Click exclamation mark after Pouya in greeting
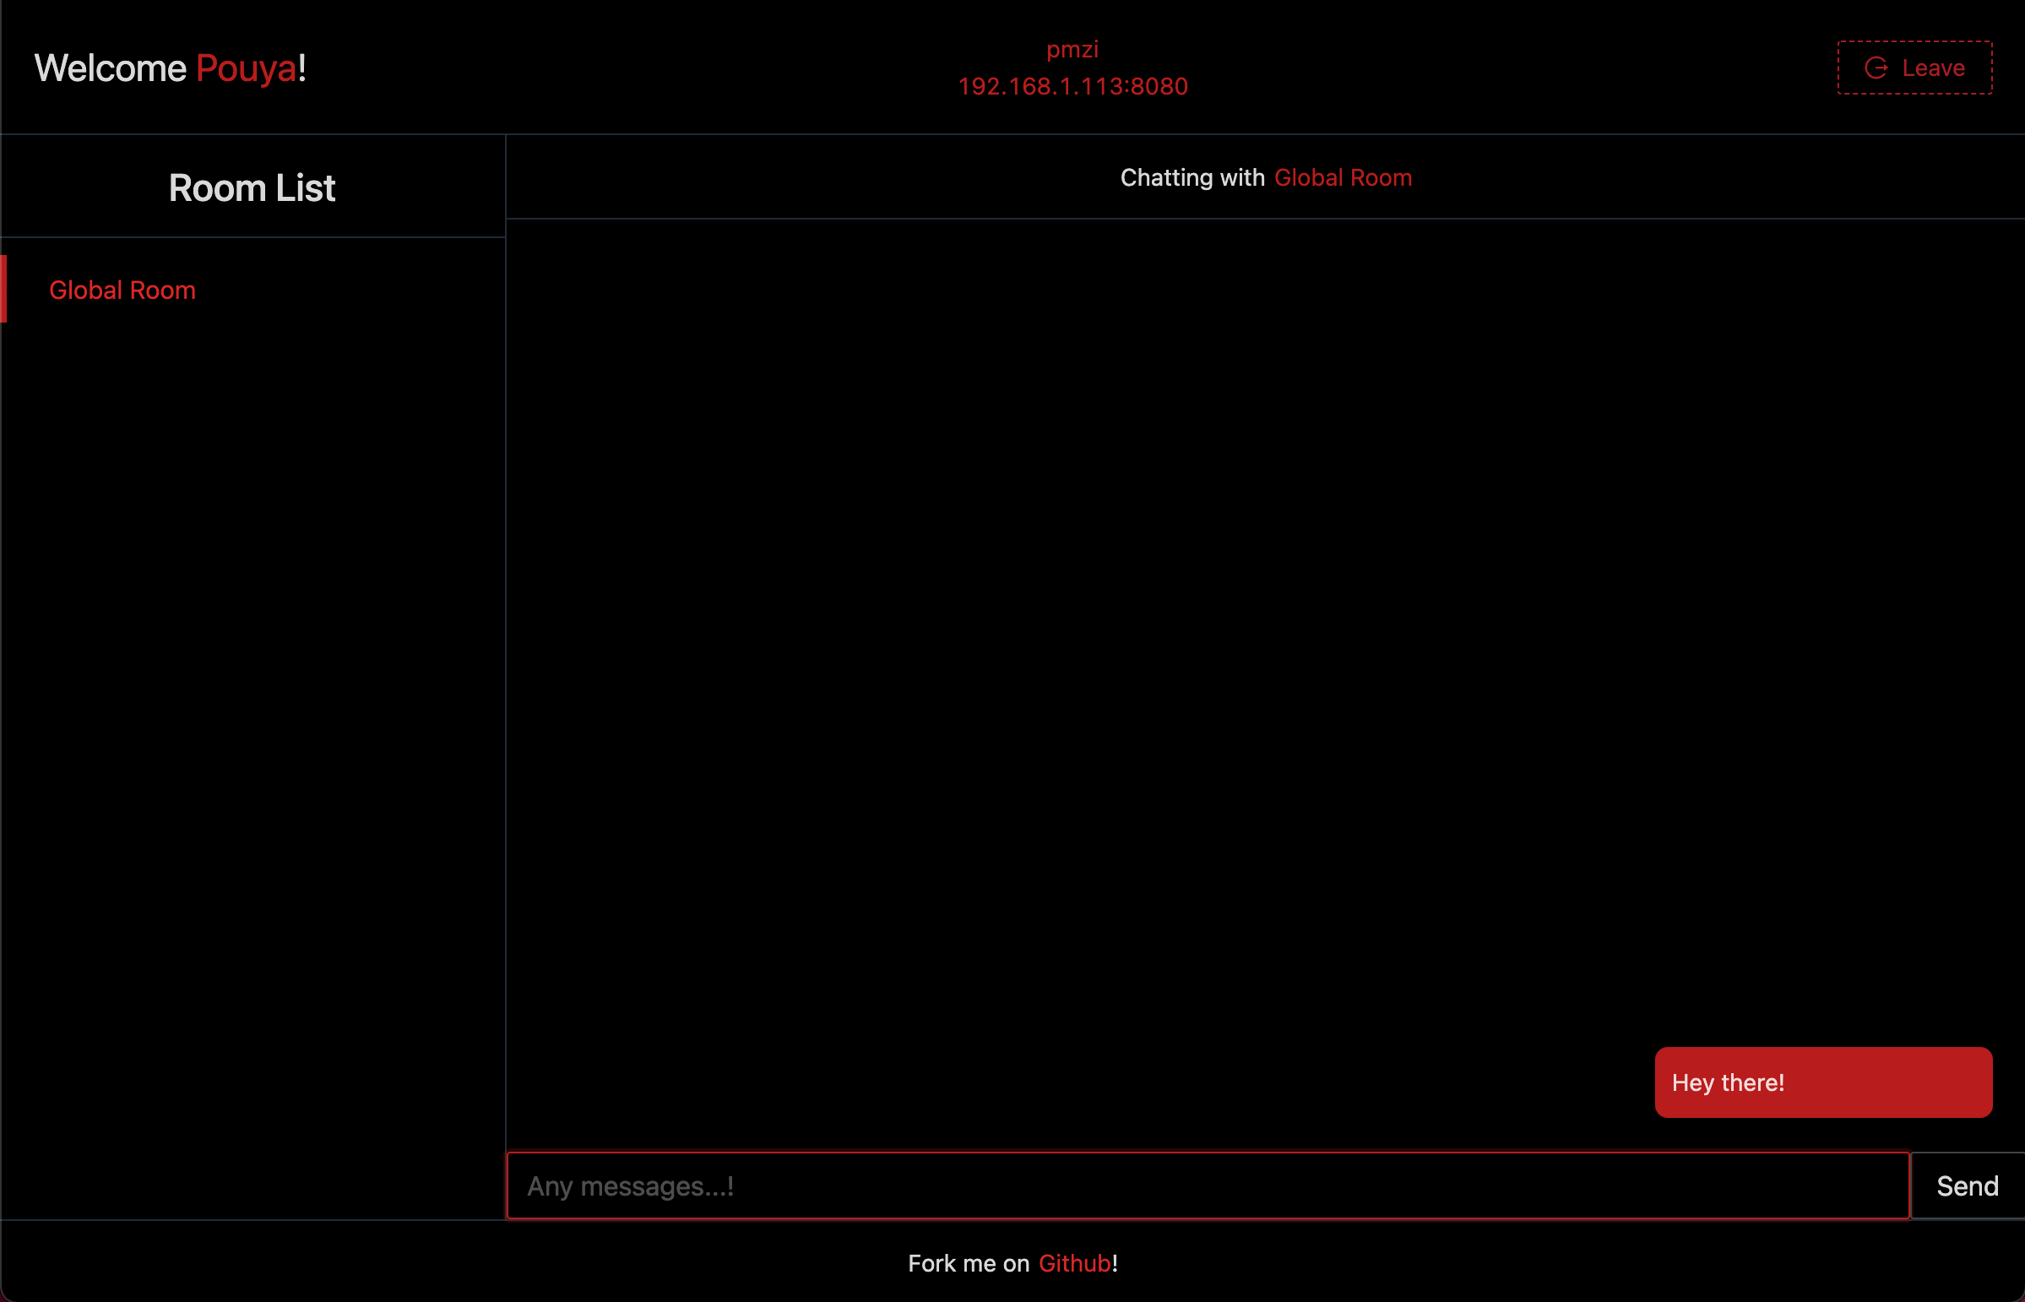The image size is (2025, 1302). [301, 68]
